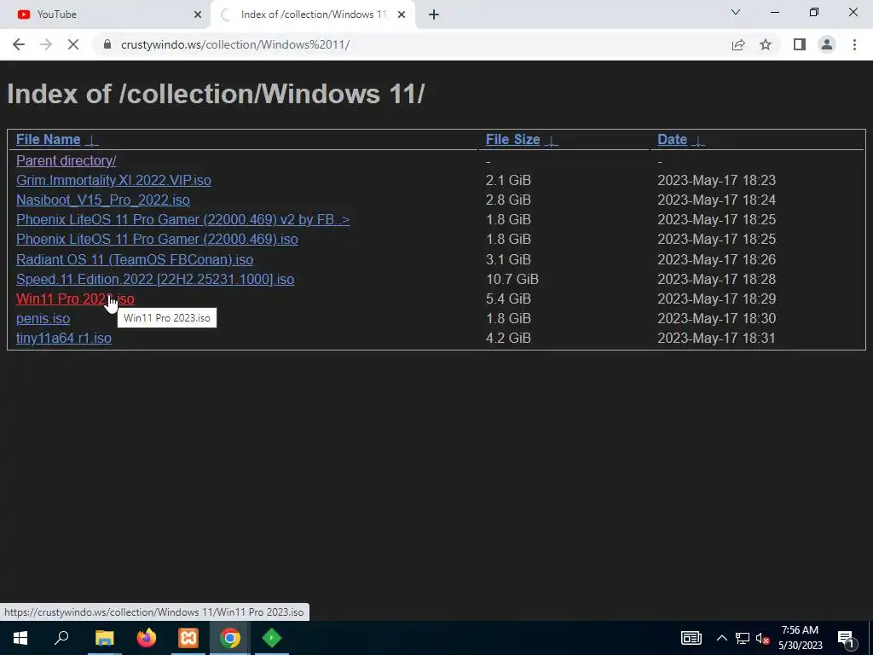This screenshot has width=873, height=655.
Task: Switch to Chrome in the taskbar
Action: pos(230,638)
